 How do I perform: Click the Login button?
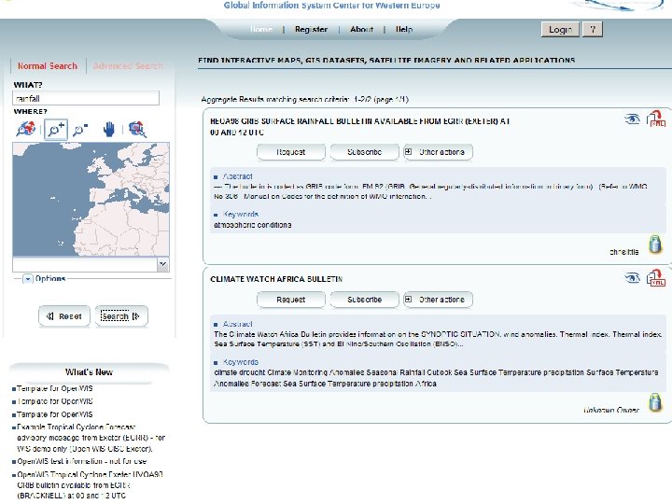click(x=560, y=30)
